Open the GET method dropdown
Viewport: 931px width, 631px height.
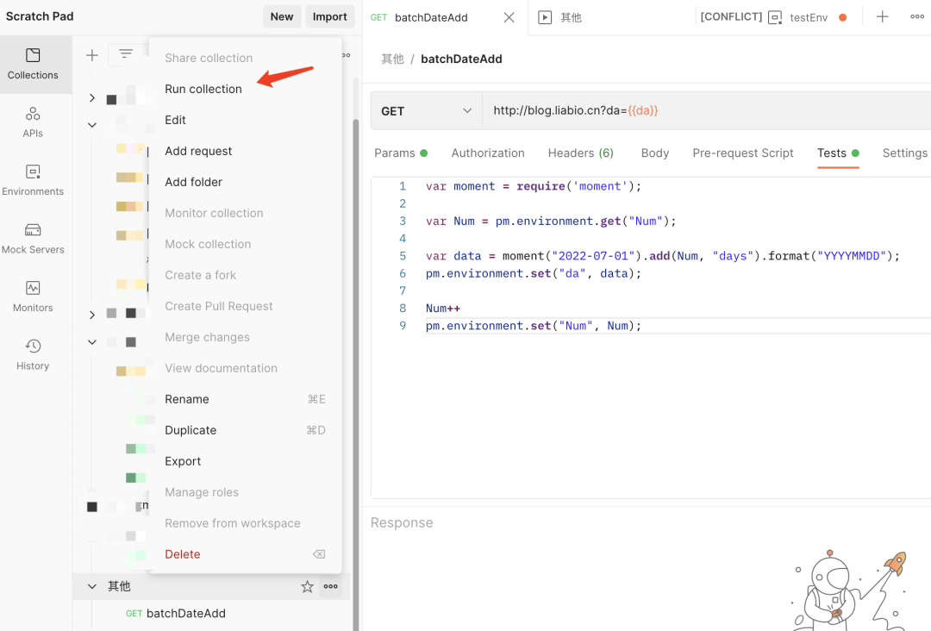coord(427,111)
